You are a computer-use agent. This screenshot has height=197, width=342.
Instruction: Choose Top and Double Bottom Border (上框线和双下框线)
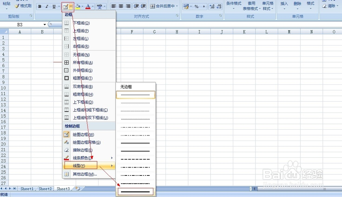point(89,118)
